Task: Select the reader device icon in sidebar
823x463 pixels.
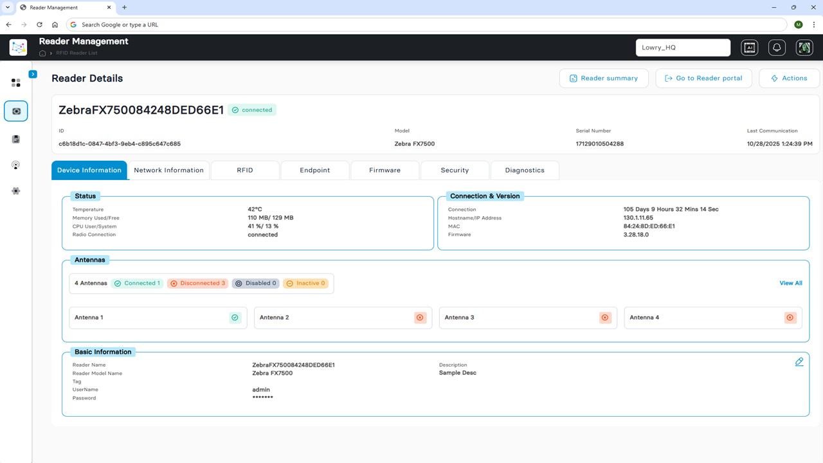Action: coord(16,111)
